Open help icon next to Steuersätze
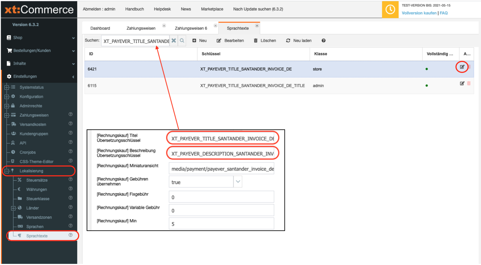This screenshot has height=265, width=481. [x=70, y=179]
